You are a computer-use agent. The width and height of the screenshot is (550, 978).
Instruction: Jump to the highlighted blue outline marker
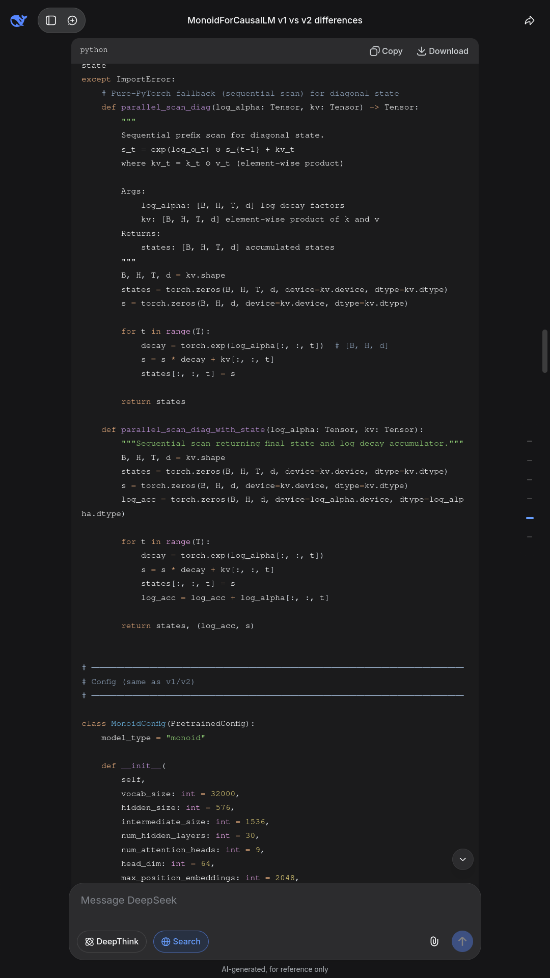[x=530, y=518]
